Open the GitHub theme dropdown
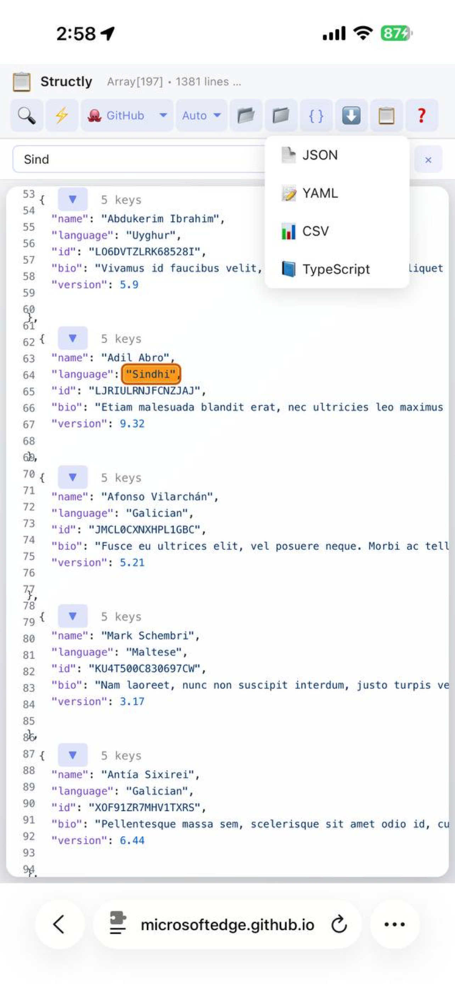The image size is (455, 984). tap(127, 115)
